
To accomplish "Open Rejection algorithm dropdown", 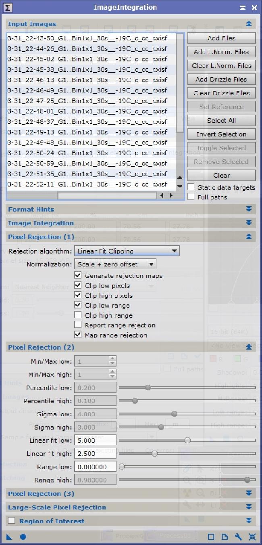I will (x=127, y=251).
